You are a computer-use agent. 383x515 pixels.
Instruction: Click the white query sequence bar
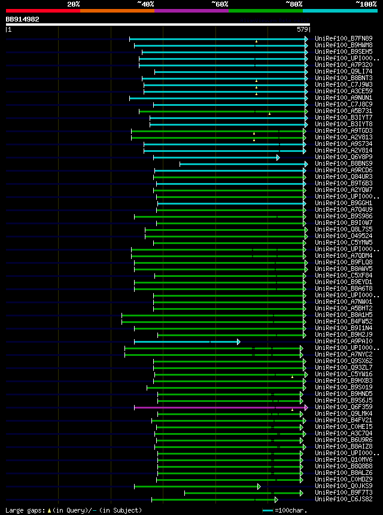click(x=157, y=25)
